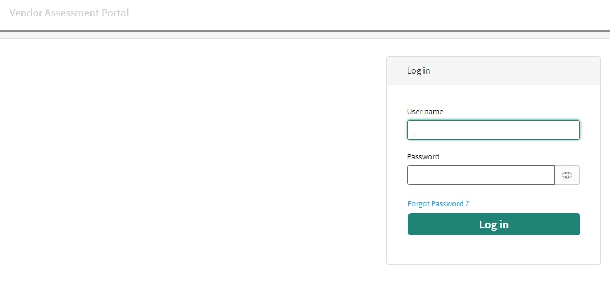Open the Forgot Password ? link

(x=438, y=204)
